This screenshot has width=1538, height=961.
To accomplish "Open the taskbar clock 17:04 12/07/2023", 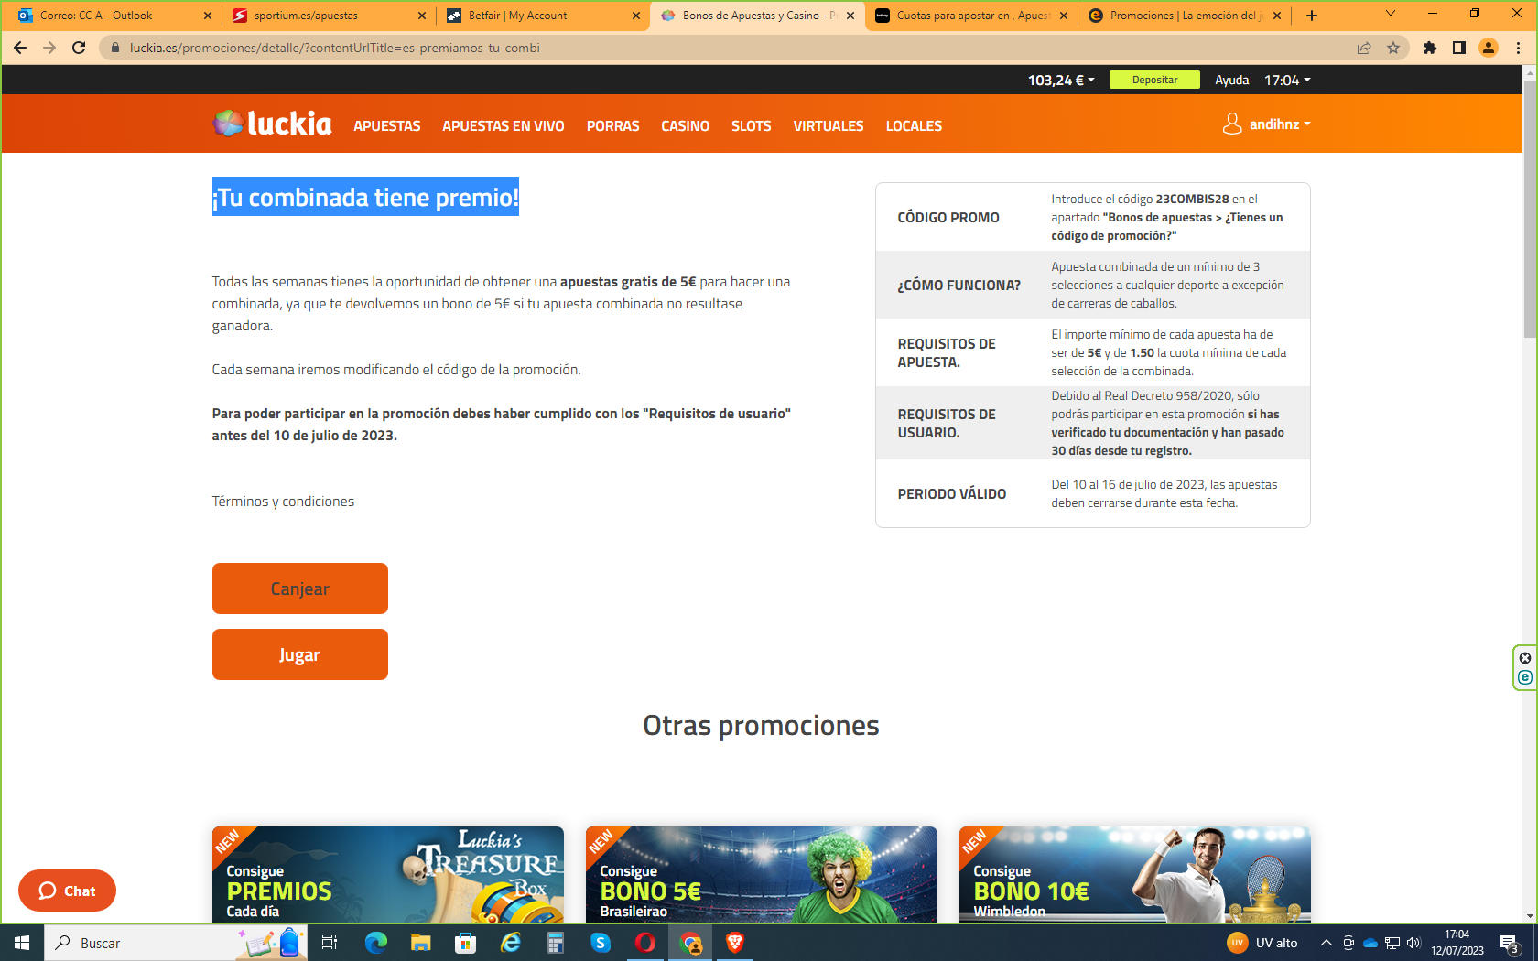I will pyautogui.click(x=1457, y=943).
